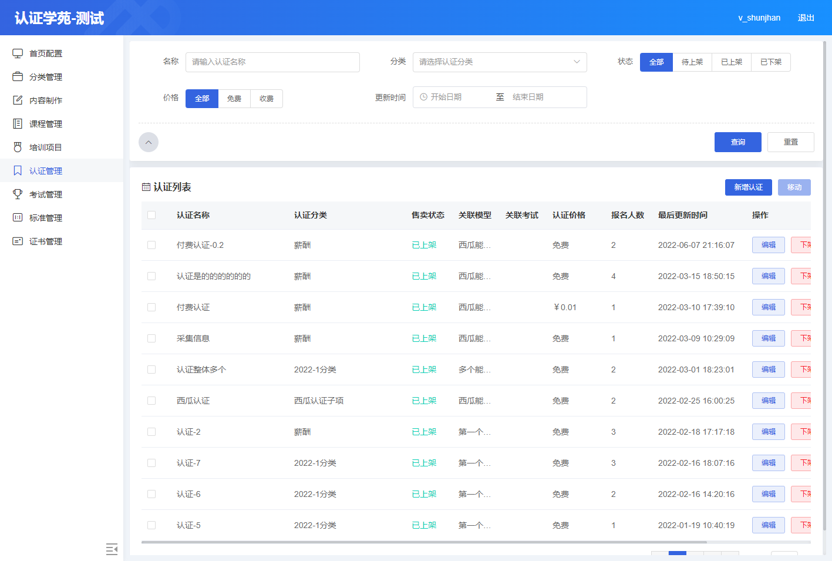The image size is (832, 561).
Task: Click the 移动 button
Action: (794, 187)
